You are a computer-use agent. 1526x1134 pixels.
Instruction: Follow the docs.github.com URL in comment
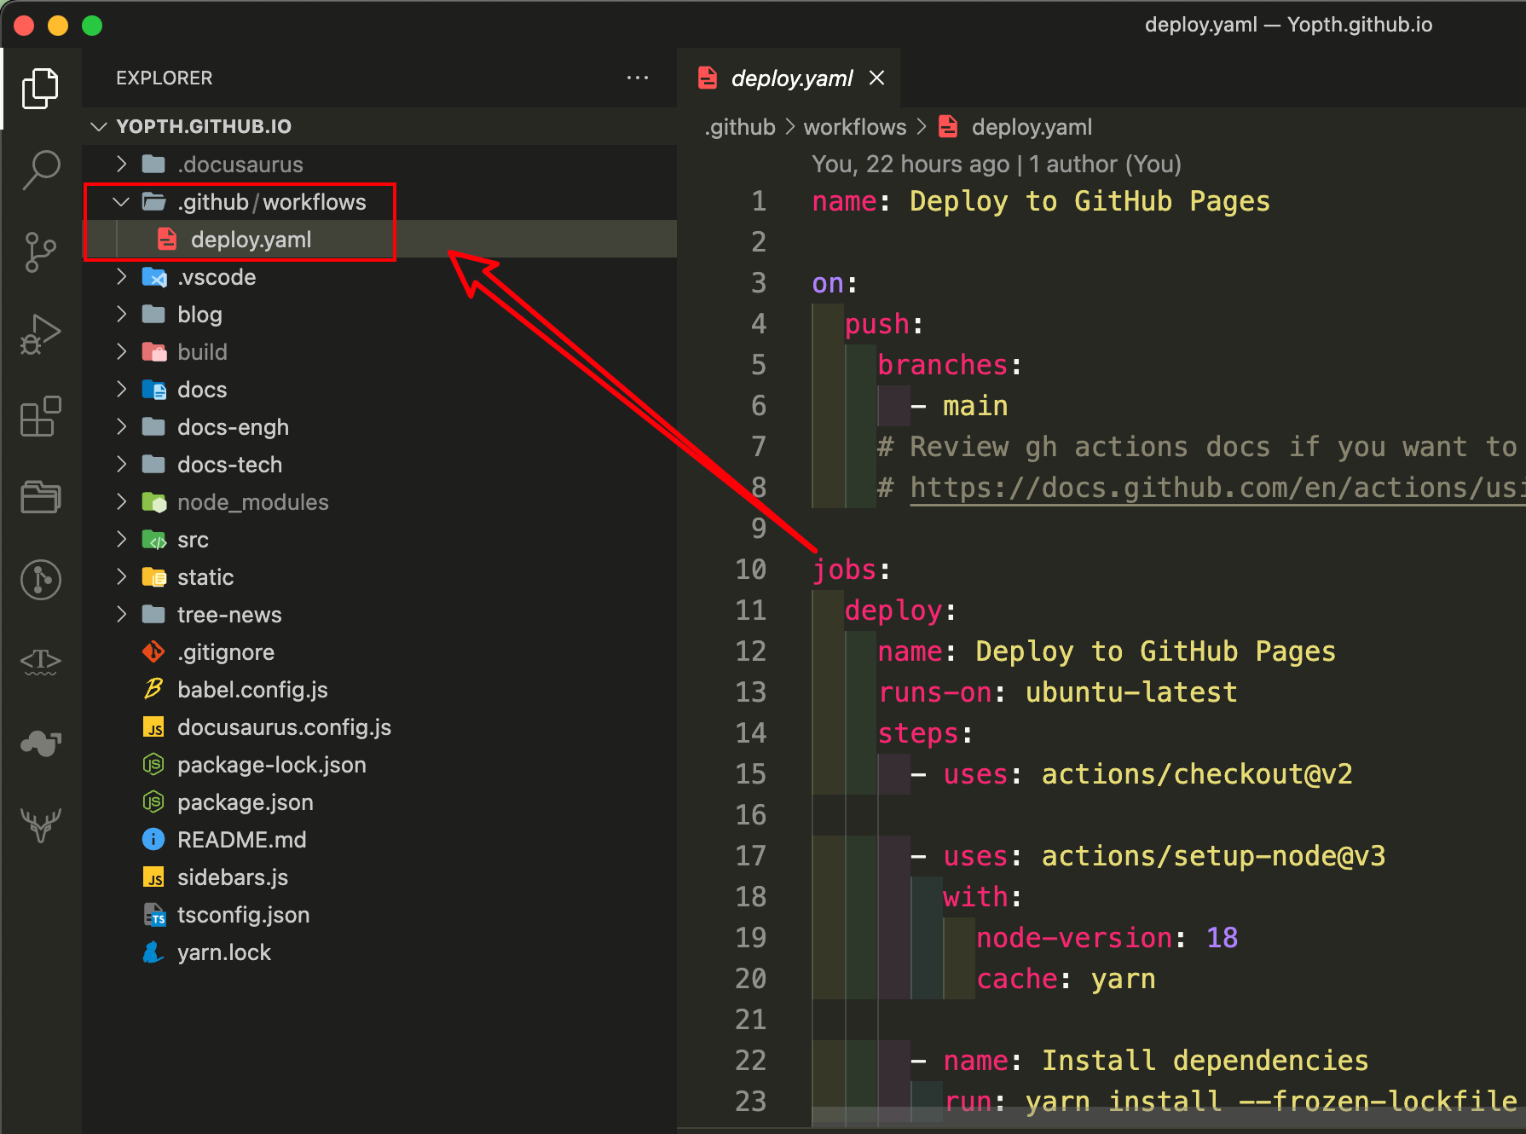pos(1217,488)
